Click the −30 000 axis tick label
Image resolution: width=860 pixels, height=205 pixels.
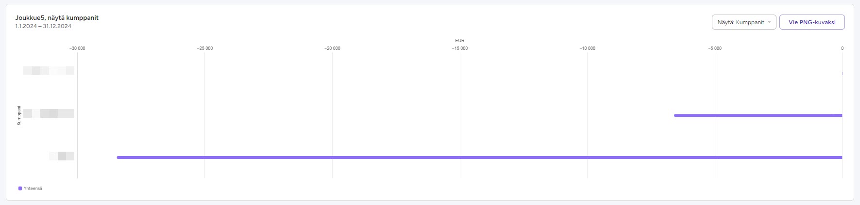[77, 48]
